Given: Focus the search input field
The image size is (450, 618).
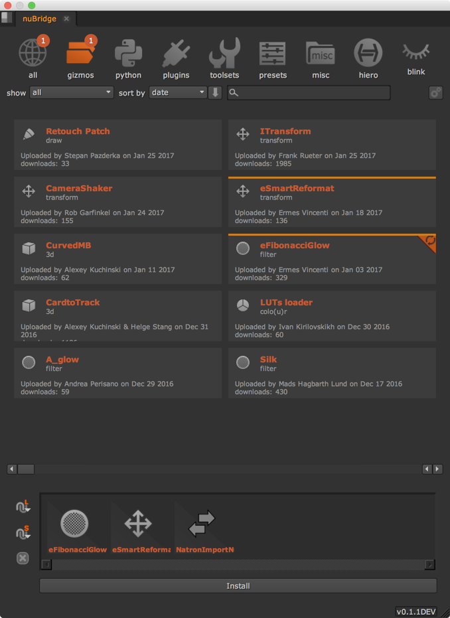Looking at the screenshot, I should point(309,93).
